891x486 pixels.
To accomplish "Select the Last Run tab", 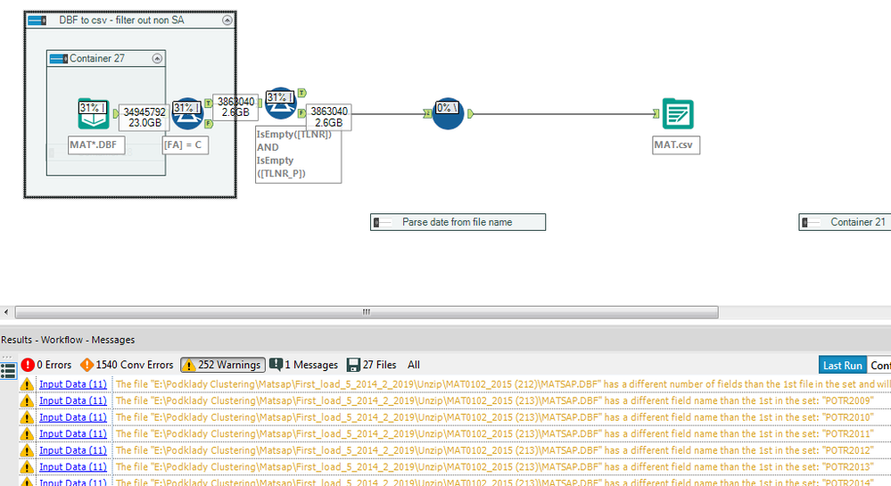I will pos(843,366).
